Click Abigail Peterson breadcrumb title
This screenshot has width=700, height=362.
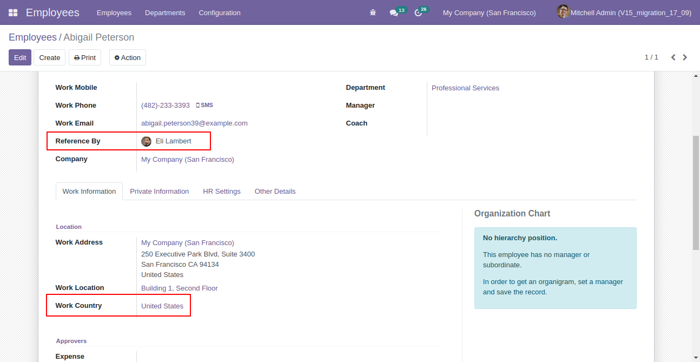point(99,37)
